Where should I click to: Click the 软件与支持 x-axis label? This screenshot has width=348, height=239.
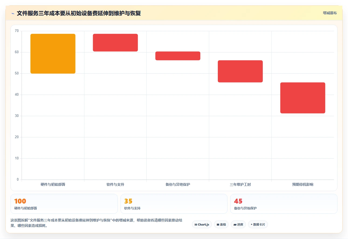coord(115,184)
